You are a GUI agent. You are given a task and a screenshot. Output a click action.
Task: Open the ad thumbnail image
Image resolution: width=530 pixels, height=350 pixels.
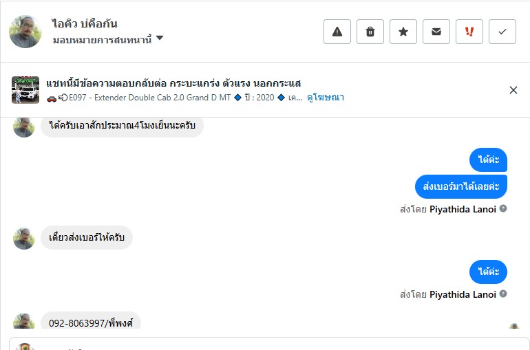25,90
